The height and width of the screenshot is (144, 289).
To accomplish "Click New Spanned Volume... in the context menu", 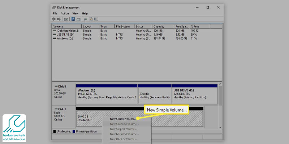I will (x=127, y=124).
